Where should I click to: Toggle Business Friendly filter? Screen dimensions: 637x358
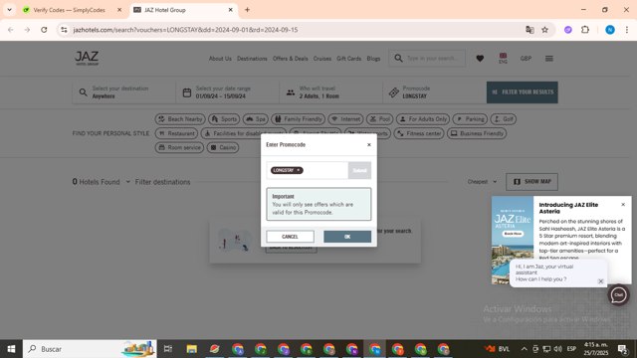pos(477,133)
